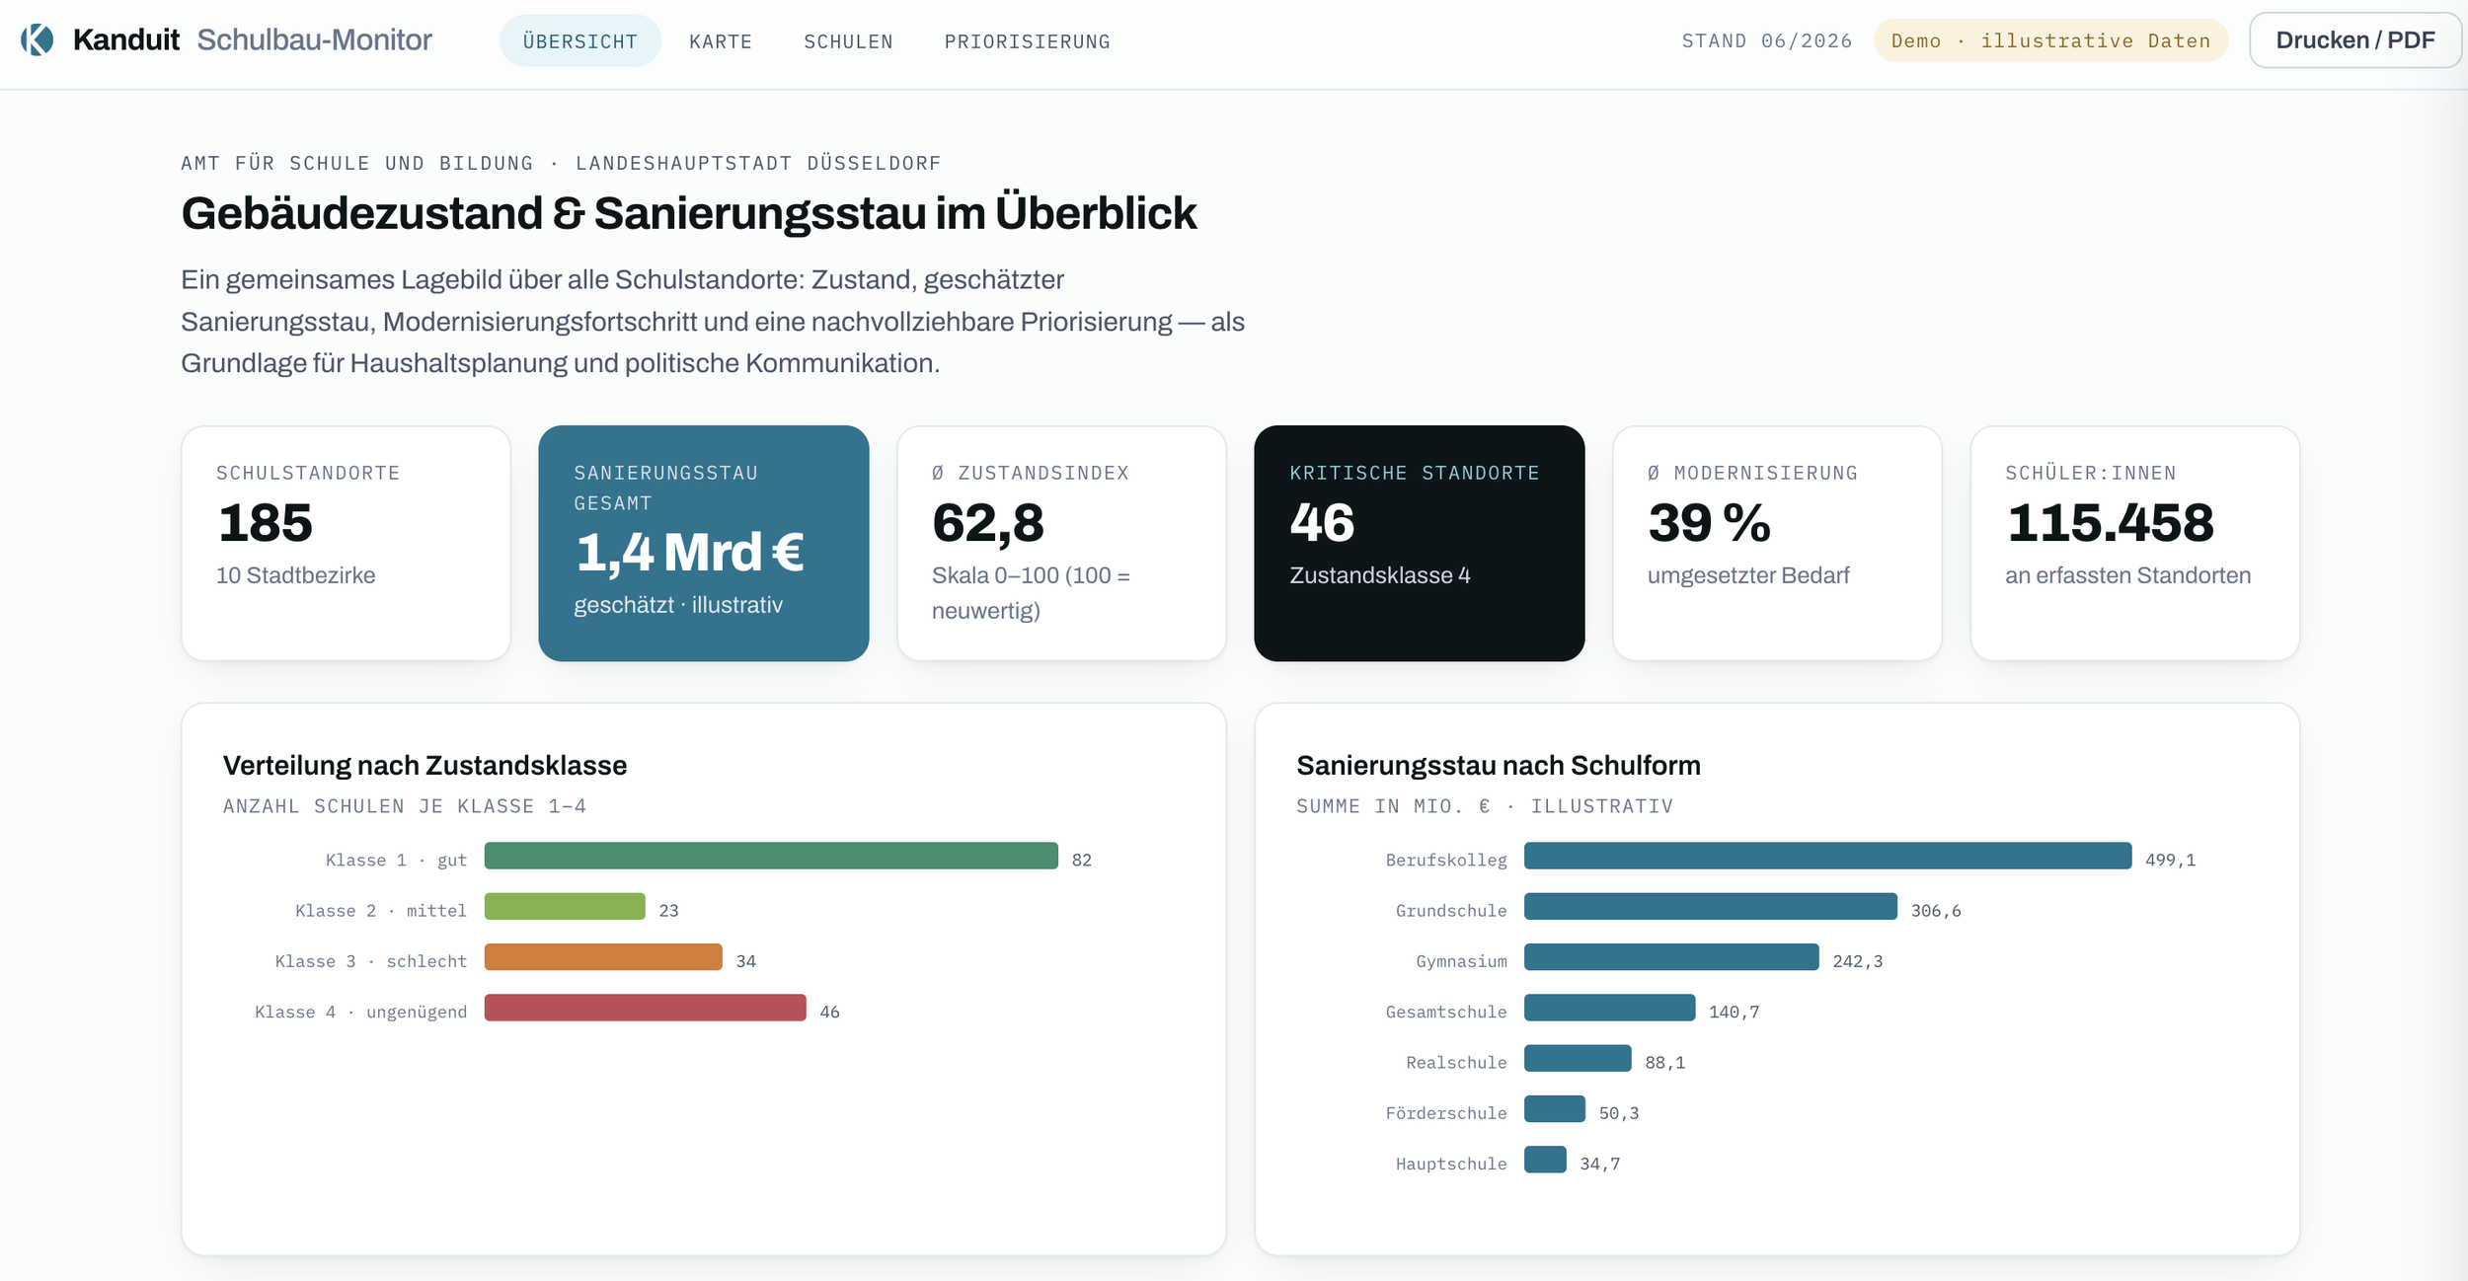The width and height of the screenshot is (2468, 1281).
Task: Click the Realschule axis label
Action: click(x=1457, y=1063)
